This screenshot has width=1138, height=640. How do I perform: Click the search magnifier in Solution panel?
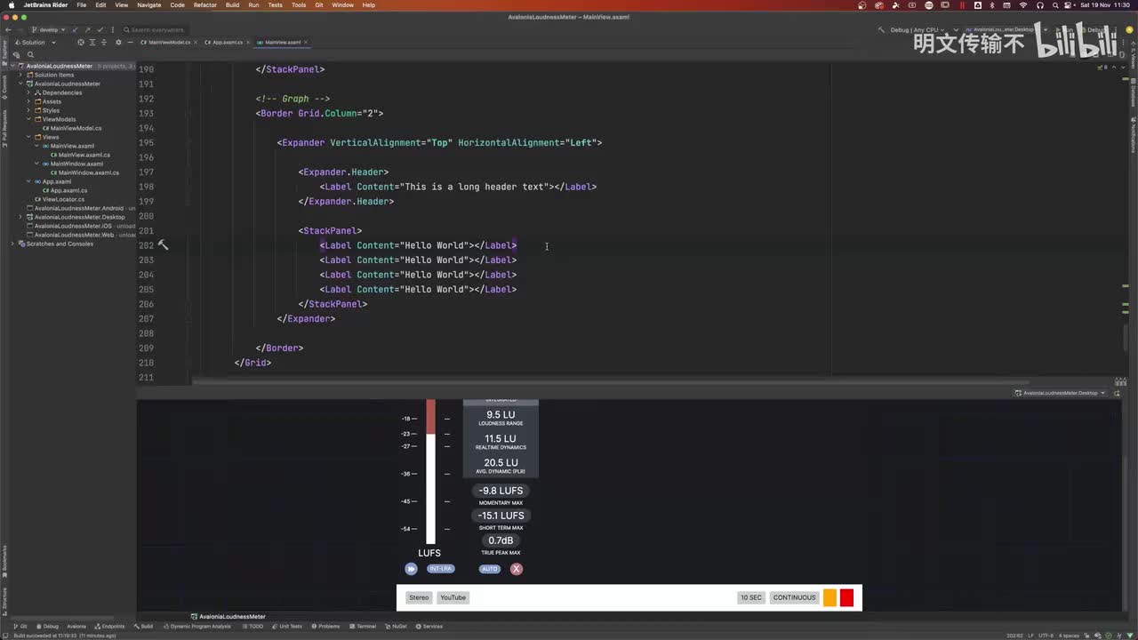pos(30,54)
